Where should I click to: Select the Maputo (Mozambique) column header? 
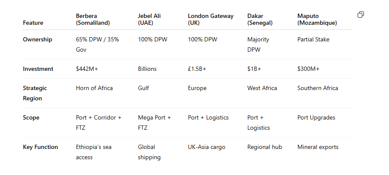coord(317,19)
